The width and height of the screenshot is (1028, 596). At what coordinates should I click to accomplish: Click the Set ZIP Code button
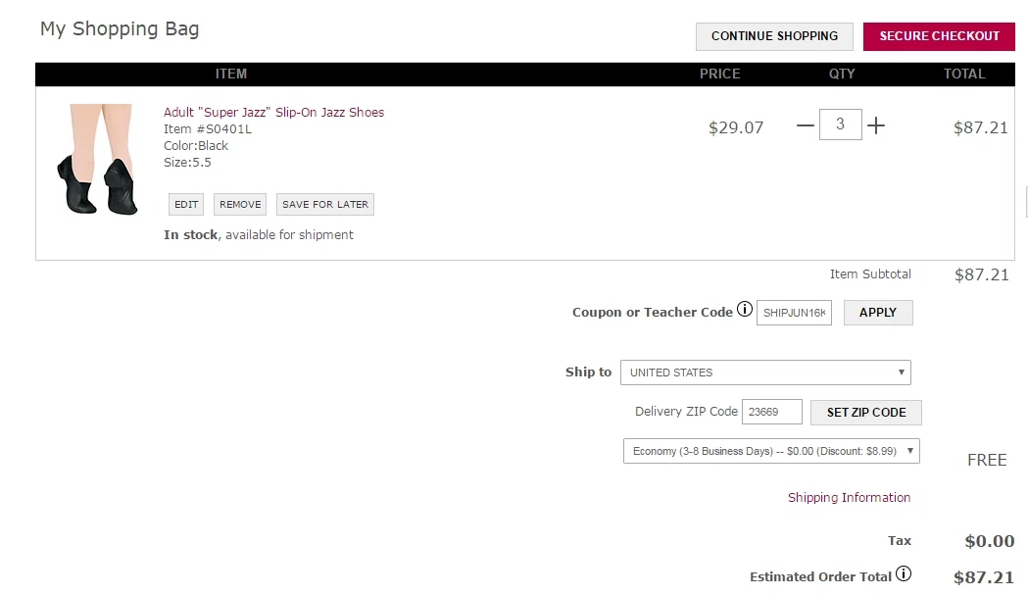(866, 413)
